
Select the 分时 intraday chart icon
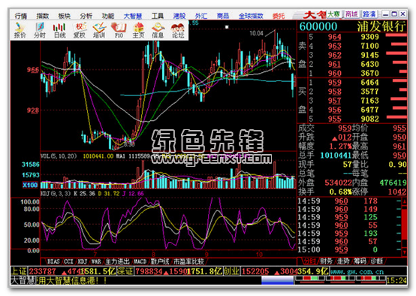pos(40,30)
